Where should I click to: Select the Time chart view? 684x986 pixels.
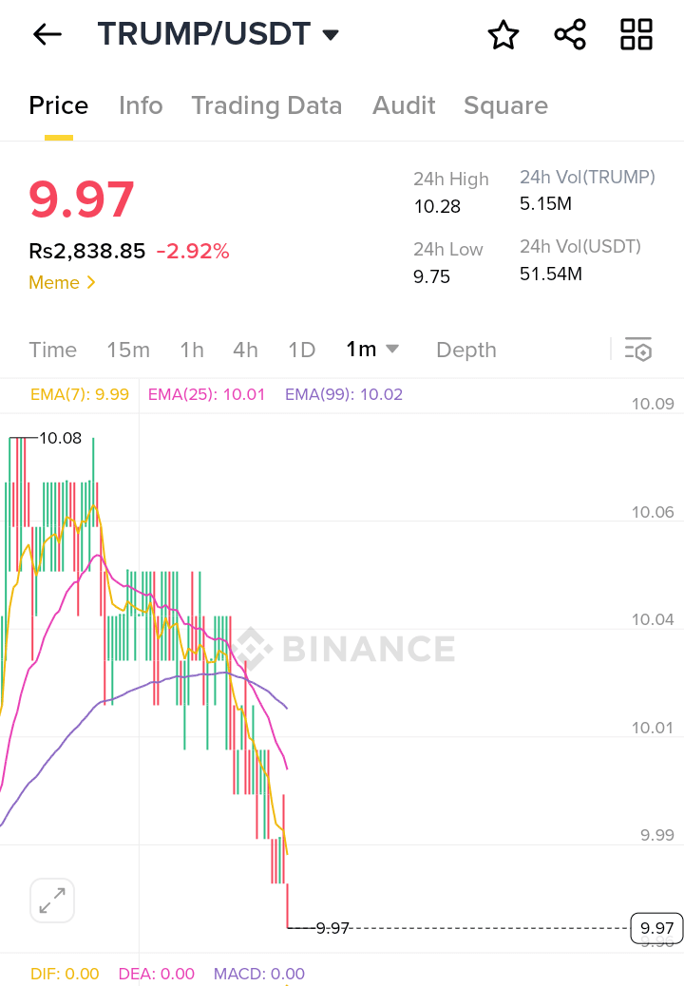(53, 350)
